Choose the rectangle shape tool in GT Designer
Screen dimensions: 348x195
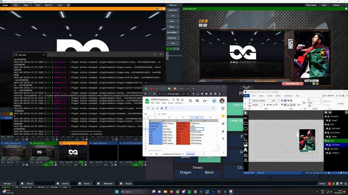[x=246, y=123]
